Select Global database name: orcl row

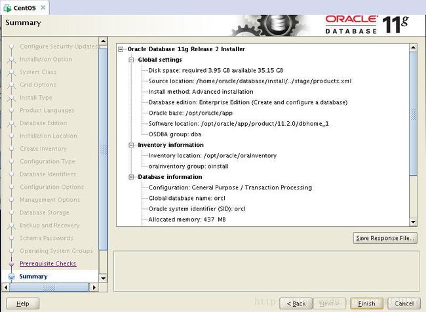187,198
